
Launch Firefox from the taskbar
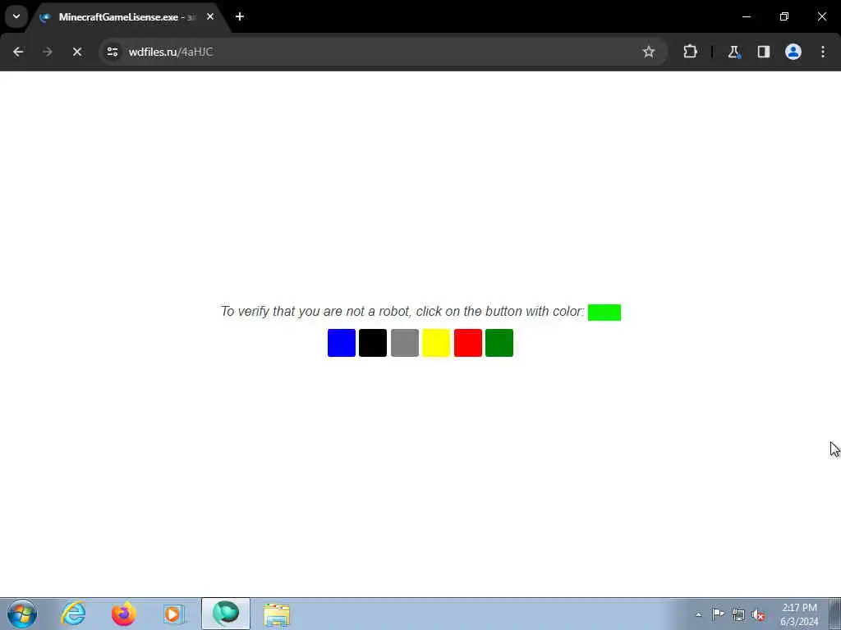[x=123, y=614]
